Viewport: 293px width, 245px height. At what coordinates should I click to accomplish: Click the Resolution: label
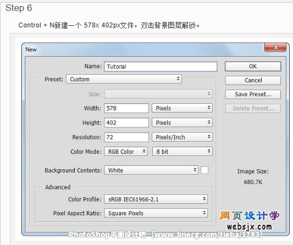[x=87, y=137]
